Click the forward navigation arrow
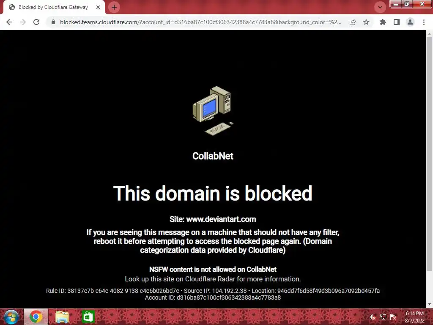 (23, 22)
